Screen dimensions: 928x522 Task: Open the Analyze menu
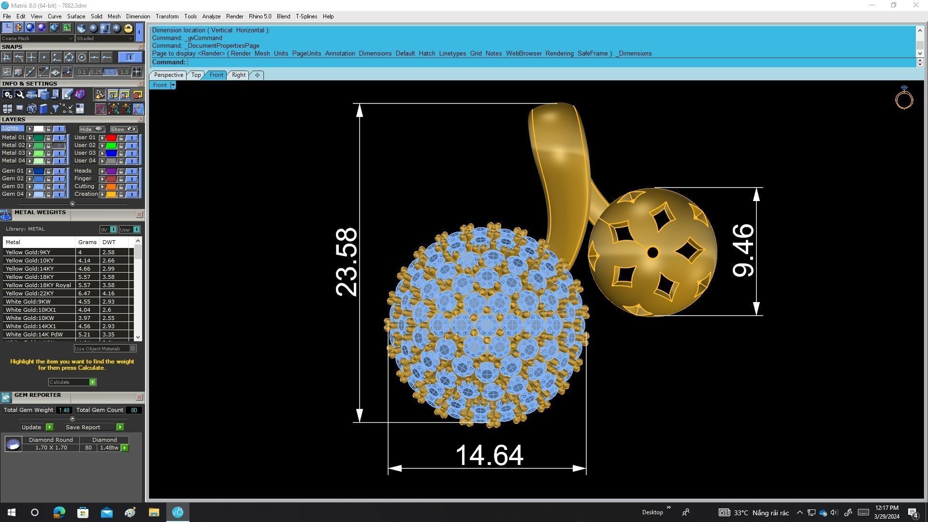point(211,16)
